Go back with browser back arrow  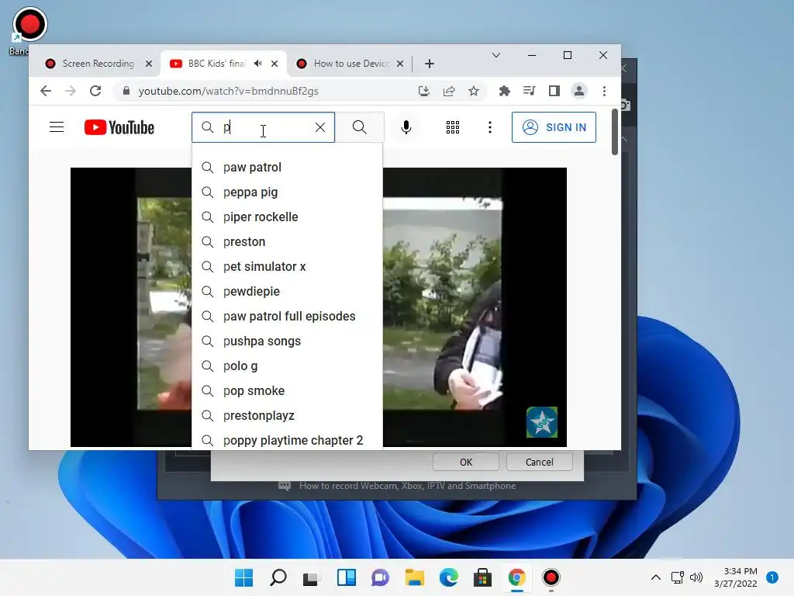click(46, 91)
